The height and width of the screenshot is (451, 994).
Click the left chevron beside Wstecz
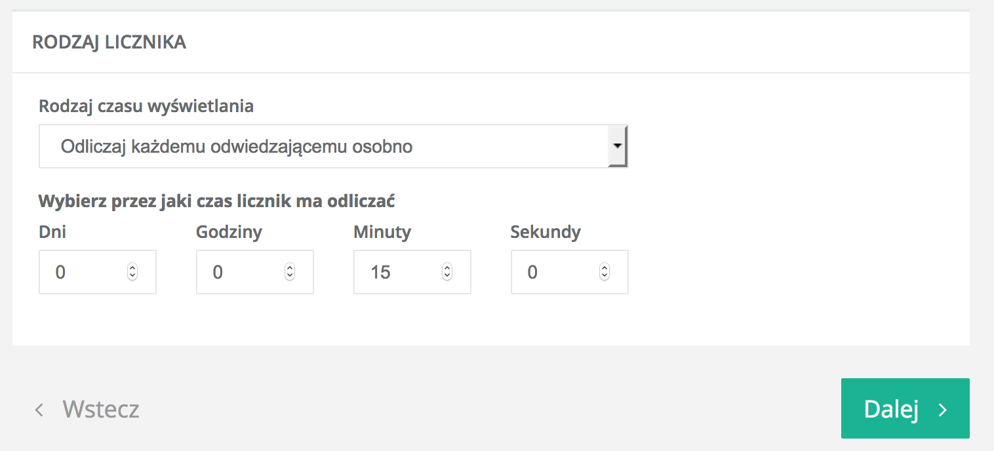(39, 410)
